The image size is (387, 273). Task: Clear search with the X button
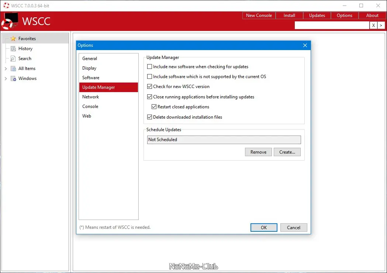(373, 25)
